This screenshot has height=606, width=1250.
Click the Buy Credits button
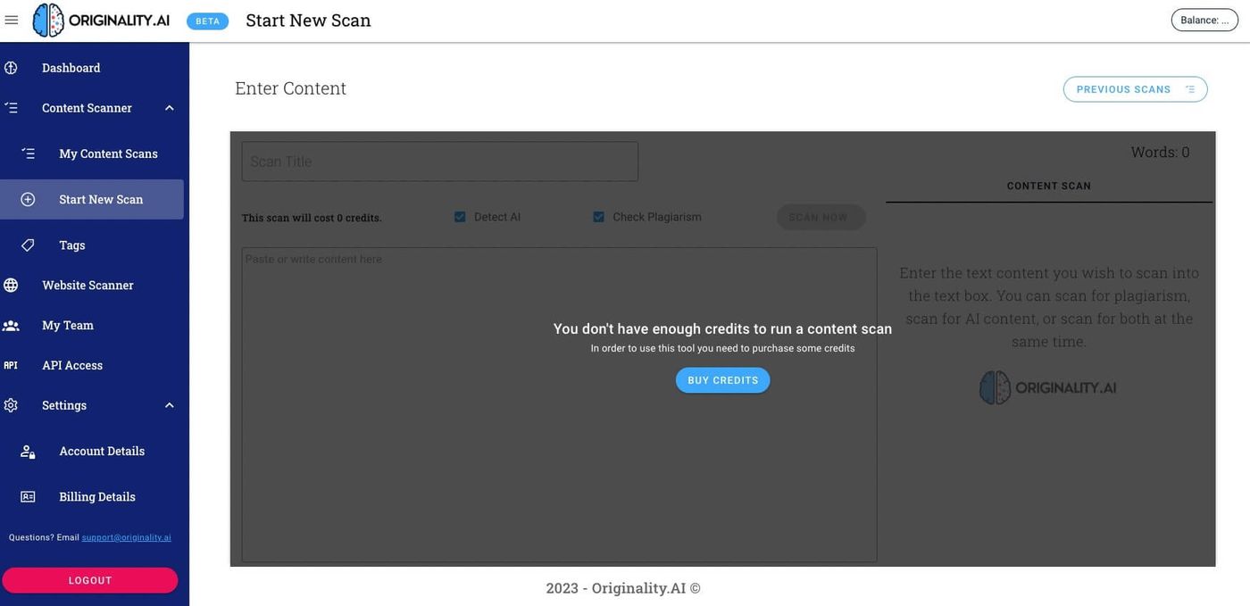point(723,380)
